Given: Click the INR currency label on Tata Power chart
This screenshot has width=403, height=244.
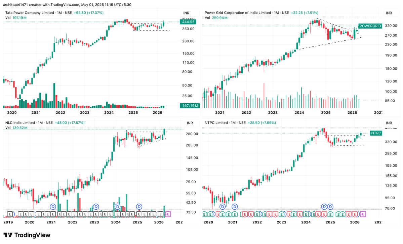Looking at the screenshot, I should pyautogui.click(x=186, y=13).
